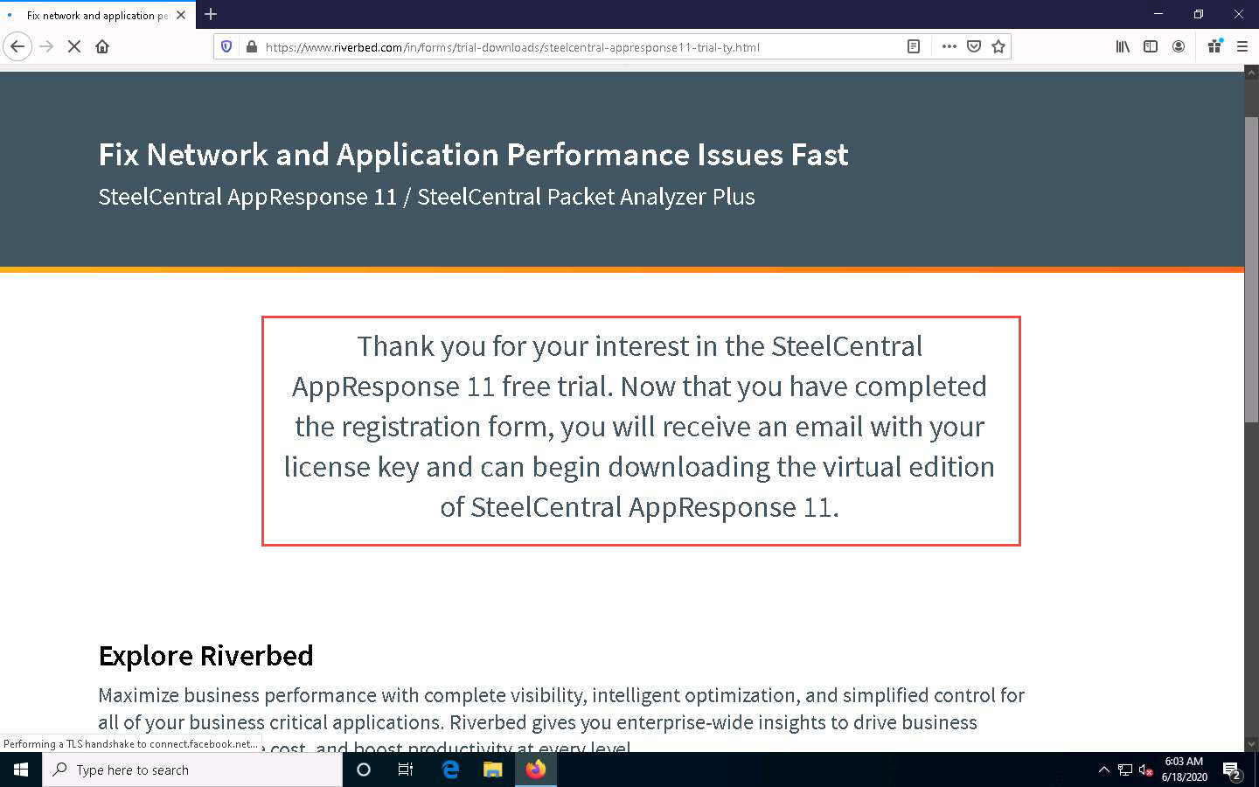
Task: Show the sidebars panel
Action: coord(1151,47)
